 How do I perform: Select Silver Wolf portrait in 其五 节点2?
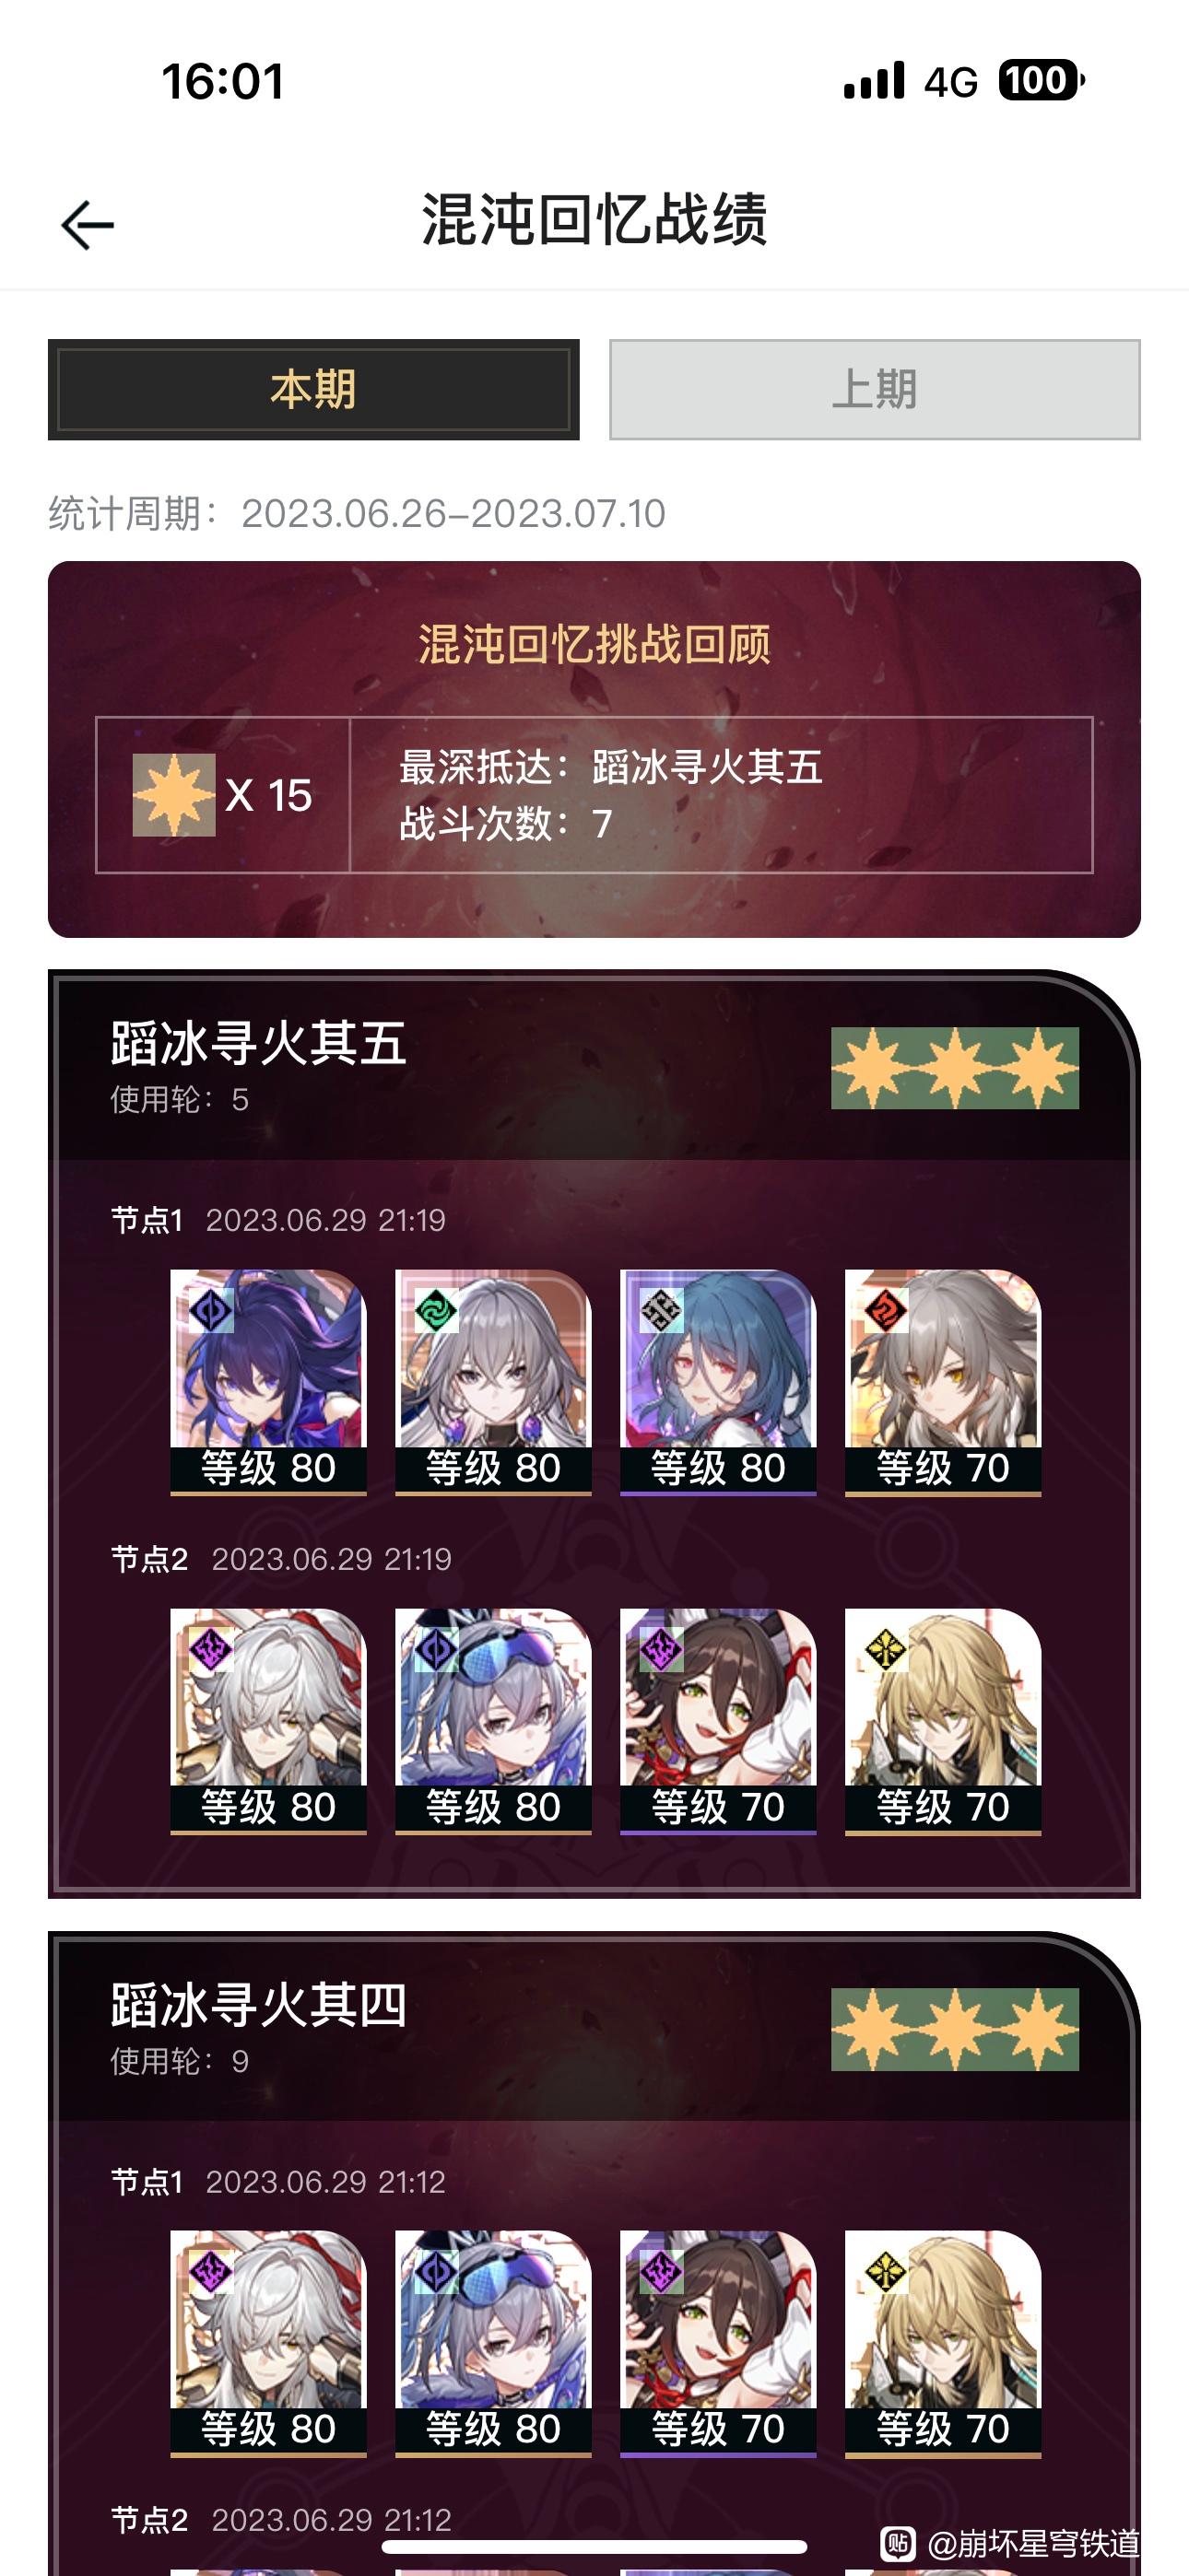tap(493, 1721)
